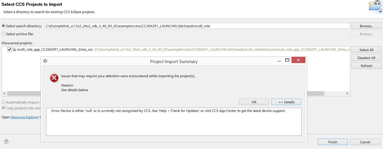Screen dimensions: 383x149
Task: Choose the 'Select archive file' radio option
Action: (4, 34)
